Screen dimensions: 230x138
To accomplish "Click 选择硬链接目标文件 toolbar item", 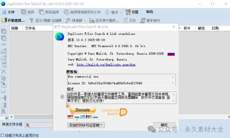I will 82,12.
